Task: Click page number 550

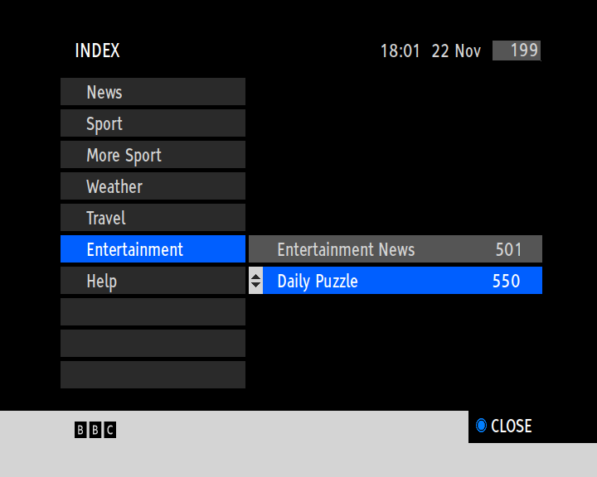Action: 506,281
